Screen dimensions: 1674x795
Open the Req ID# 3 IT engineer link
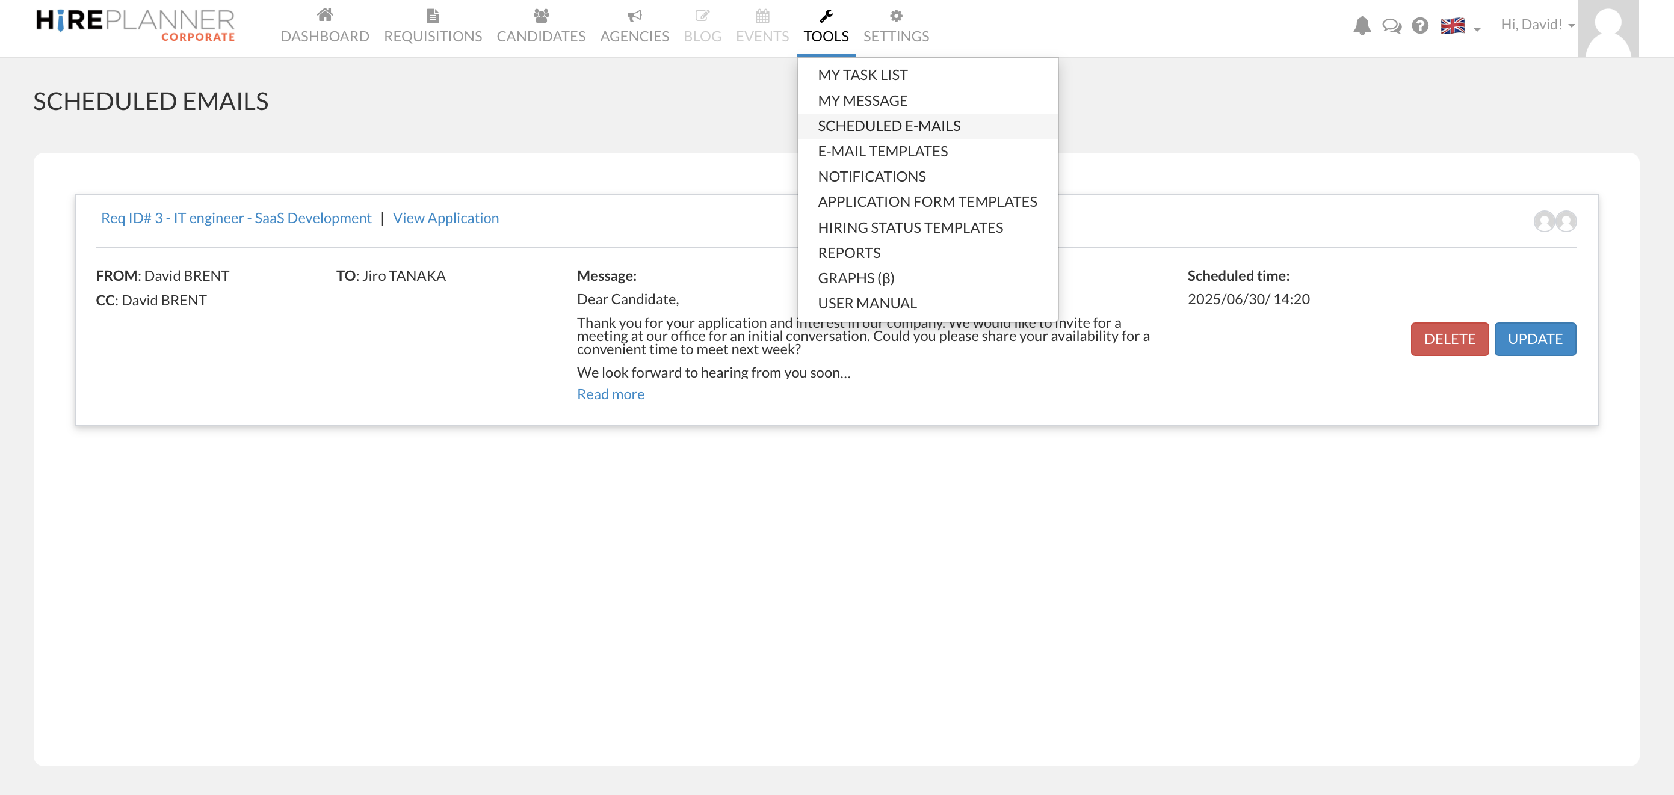(x=236, y=218)
